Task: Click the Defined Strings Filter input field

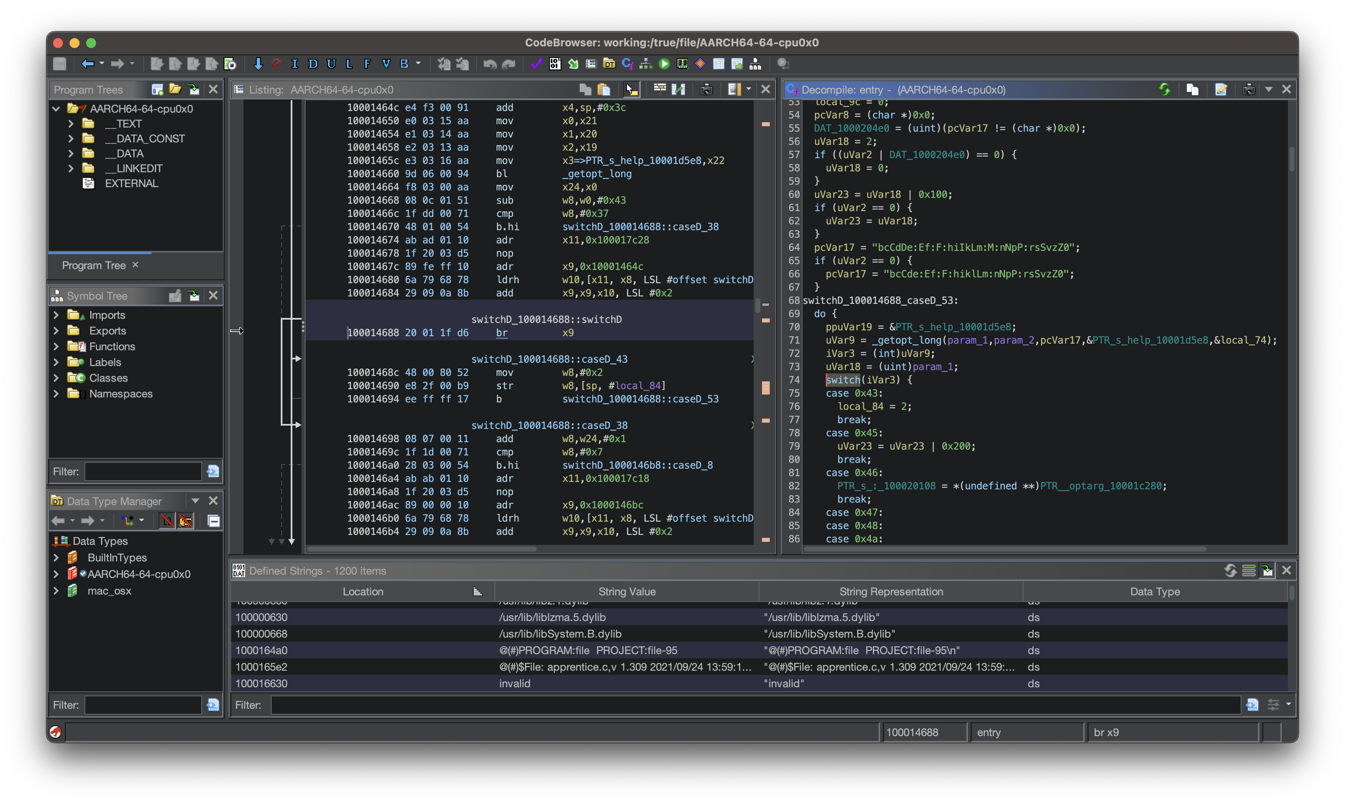Action: [755, 705]
